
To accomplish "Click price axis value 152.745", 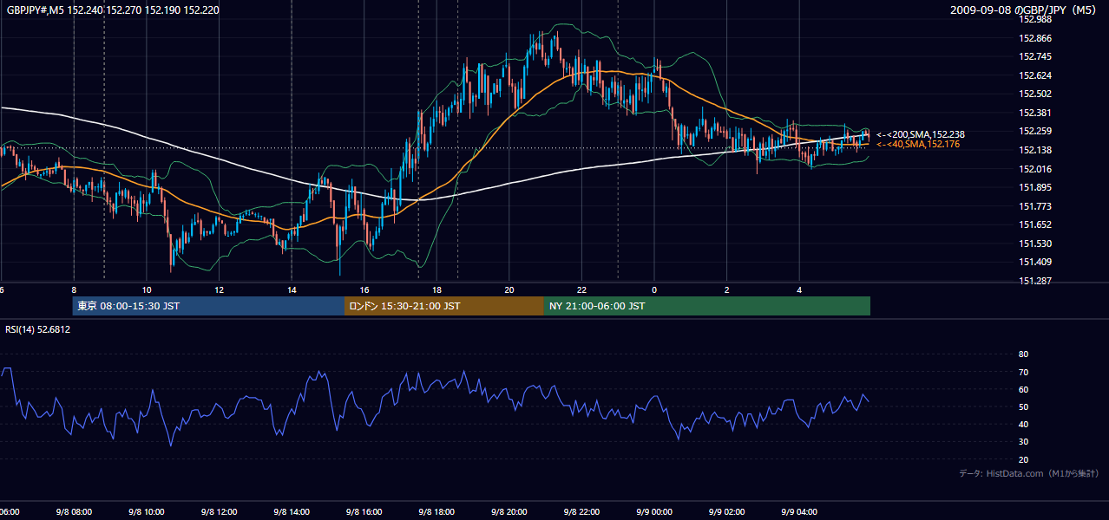I will pyautogui.click(x=1035, y=56).
